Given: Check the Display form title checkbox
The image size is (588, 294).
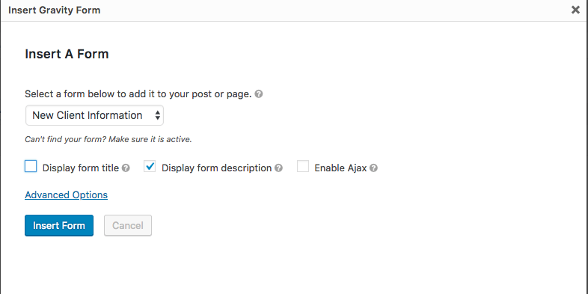Looking at the screenshot, I should point(31,166).
